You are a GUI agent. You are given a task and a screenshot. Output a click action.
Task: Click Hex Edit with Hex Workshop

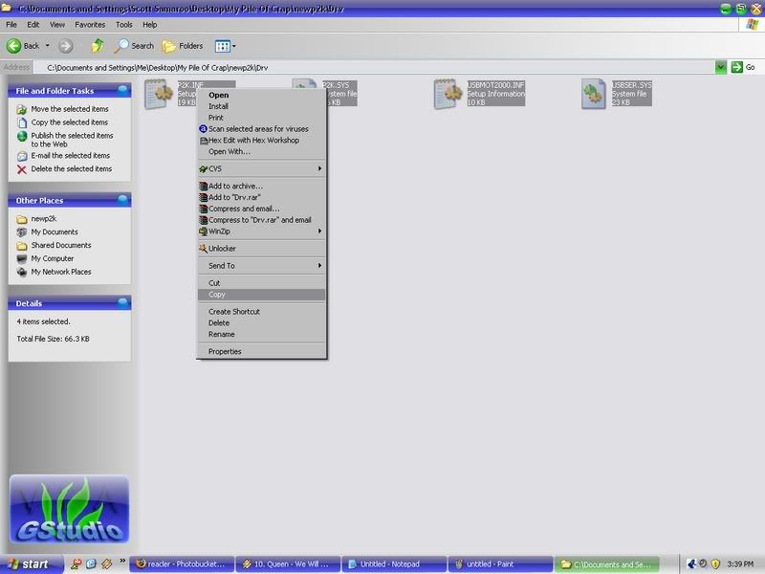point(261,140)
